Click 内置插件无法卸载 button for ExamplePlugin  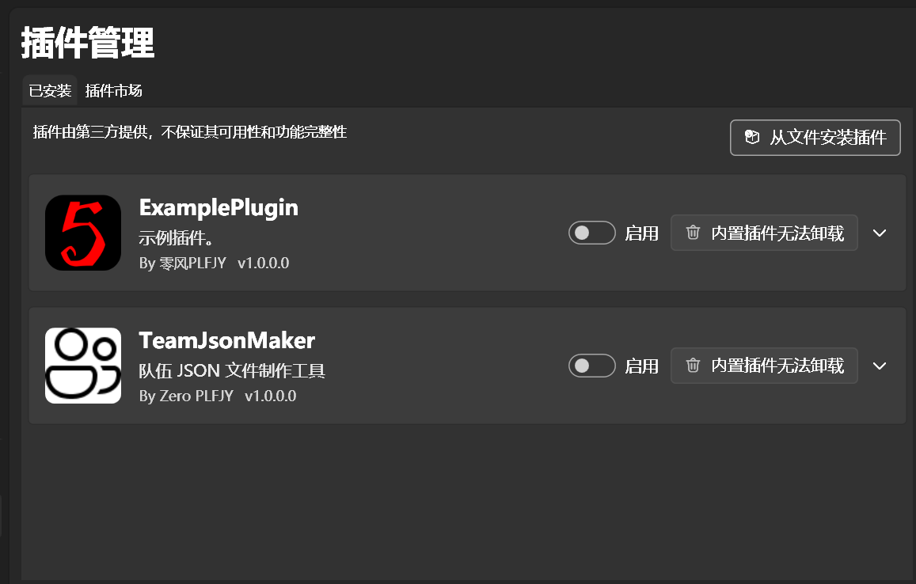click(764, 233)
